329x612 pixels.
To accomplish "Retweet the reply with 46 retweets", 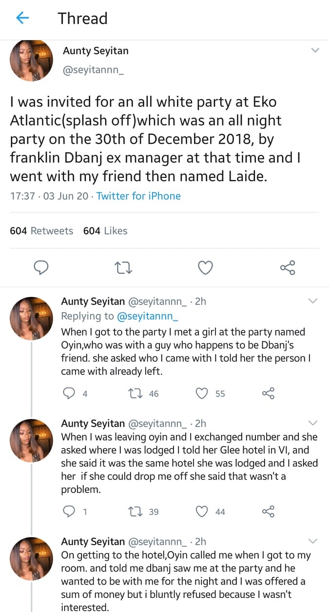I will [x=133, y=393].
